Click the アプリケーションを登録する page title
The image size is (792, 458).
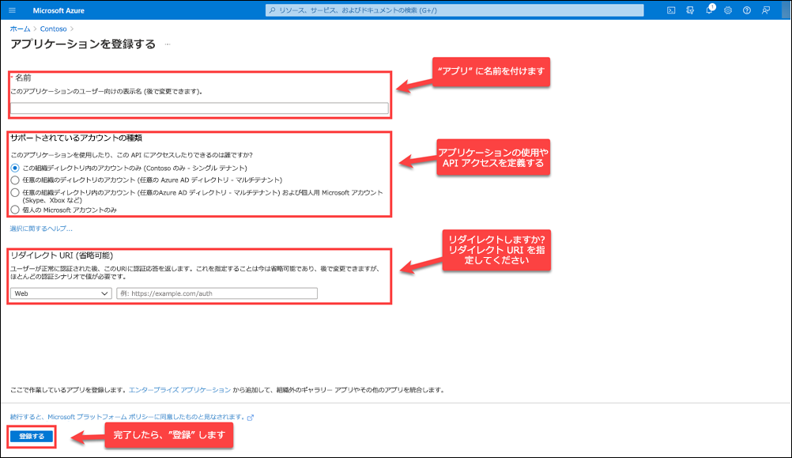click(x=83, y=44)
